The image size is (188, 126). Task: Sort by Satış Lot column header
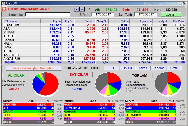coord(85,21)
